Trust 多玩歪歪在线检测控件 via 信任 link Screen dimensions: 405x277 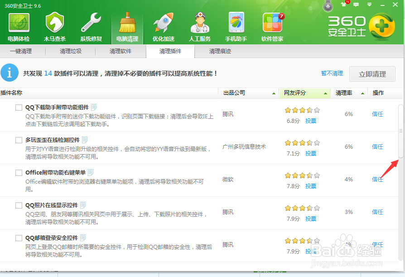tap(377, 147)
